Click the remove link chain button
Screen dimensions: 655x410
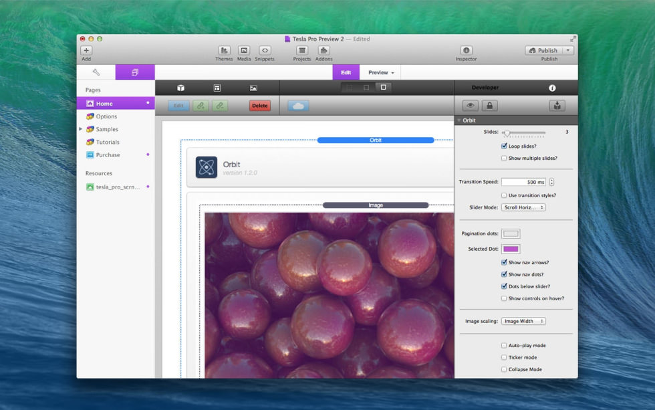220,106
